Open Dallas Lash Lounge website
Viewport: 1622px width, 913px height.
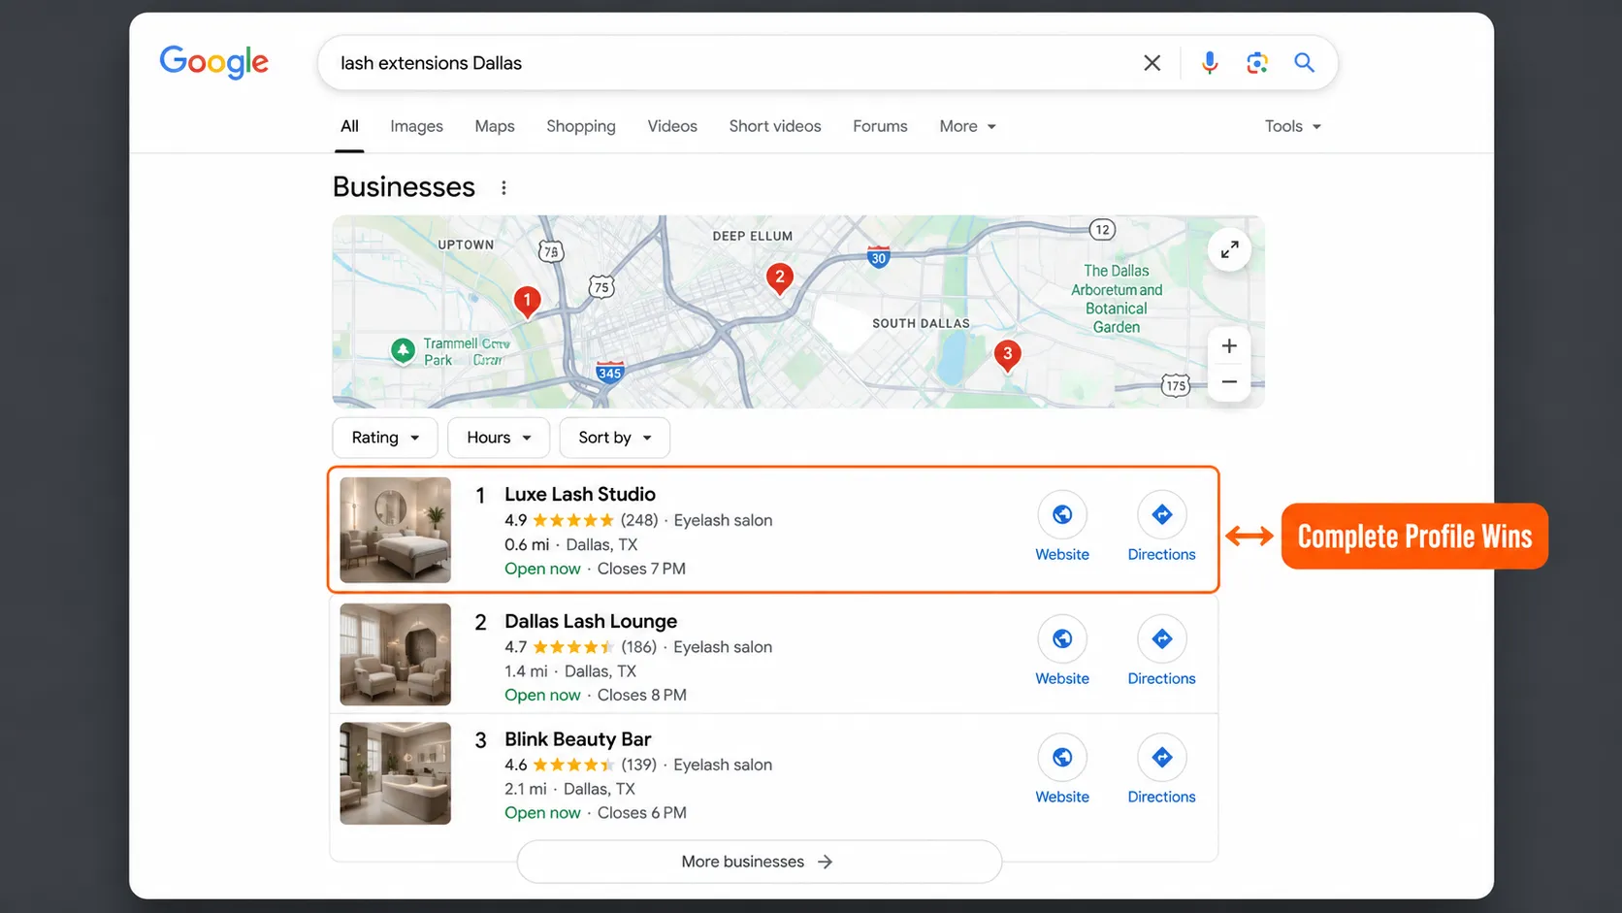click(1062, 652)
